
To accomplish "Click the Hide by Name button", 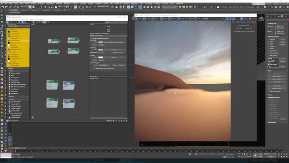I will point(277,79).
